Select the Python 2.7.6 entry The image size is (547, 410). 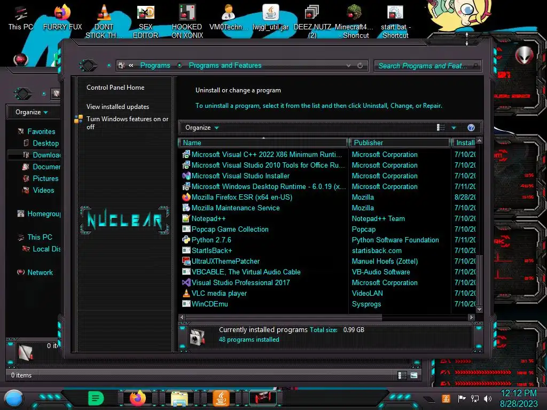pyautogui.click(x=211, y=240)
